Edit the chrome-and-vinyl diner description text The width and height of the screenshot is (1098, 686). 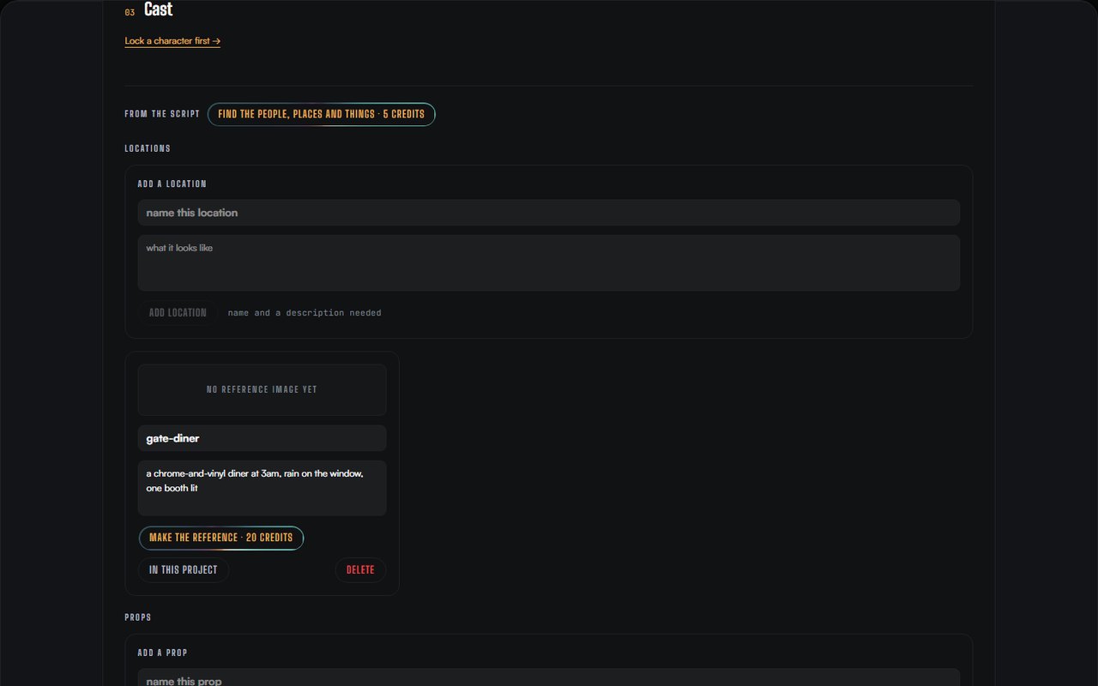(262, 488)
